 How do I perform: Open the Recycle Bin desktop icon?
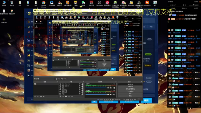point(12,4)
